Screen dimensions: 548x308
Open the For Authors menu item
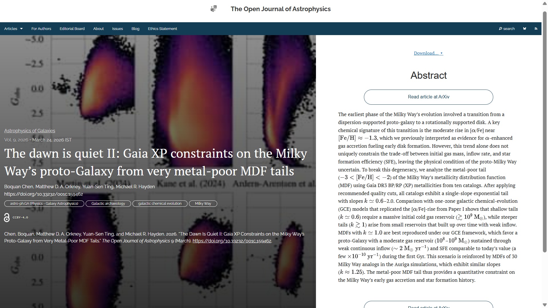(41, 29)
